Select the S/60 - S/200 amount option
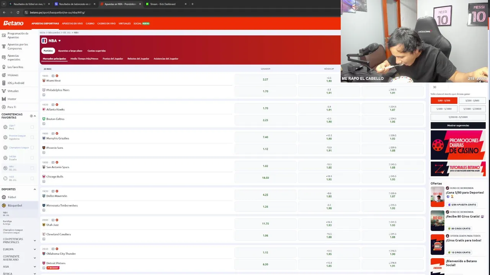490x275 pixels. [x=444, y=100]
